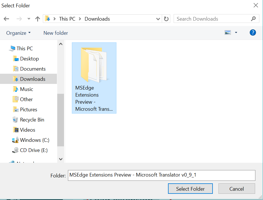Image resolution: width=263 pixels, height=200 pixels.
Task: Click the Other folder grid icon
Action: 16,99
